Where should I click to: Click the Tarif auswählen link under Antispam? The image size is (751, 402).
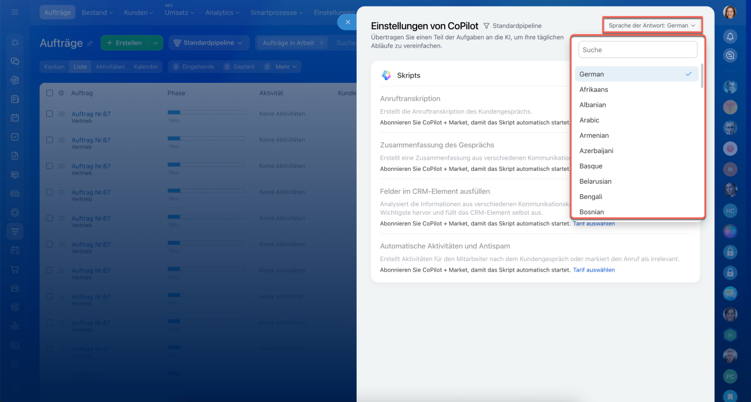click(594, 270)
